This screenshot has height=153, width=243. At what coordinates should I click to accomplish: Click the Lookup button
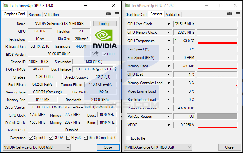click(x=105, y=24)
